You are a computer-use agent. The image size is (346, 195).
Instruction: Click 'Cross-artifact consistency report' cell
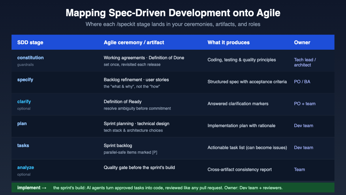coord(240,170)
